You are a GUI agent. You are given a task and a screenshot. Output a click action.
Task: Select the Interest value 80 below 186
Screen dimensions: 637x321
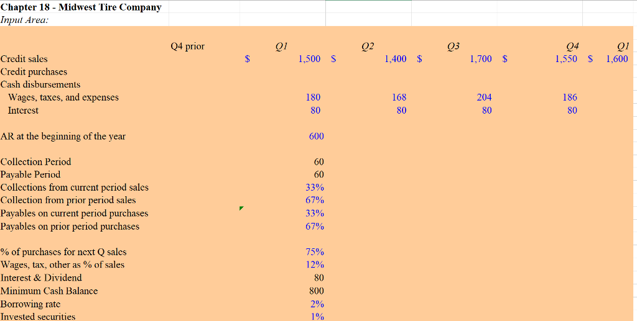[x=572, y=111]
